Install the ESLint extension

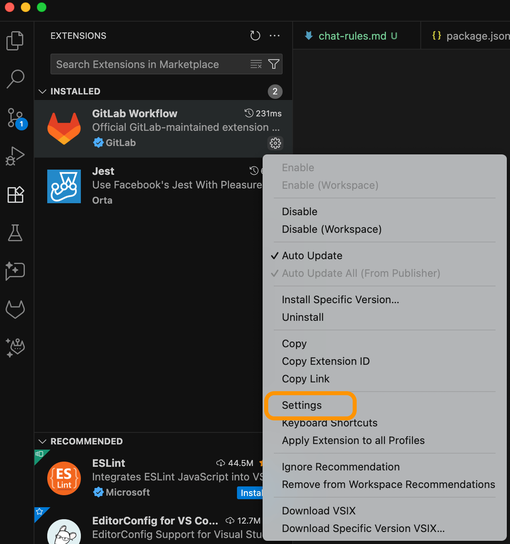[x=250, y=493]
